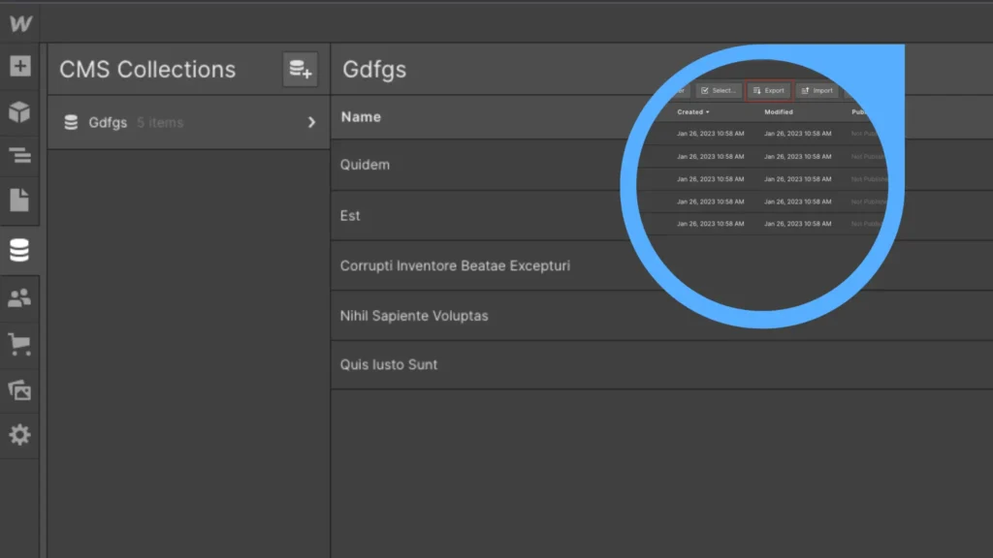Open the Quidem collection item
This screenshot has height=558, width=993.
point(366,165)
